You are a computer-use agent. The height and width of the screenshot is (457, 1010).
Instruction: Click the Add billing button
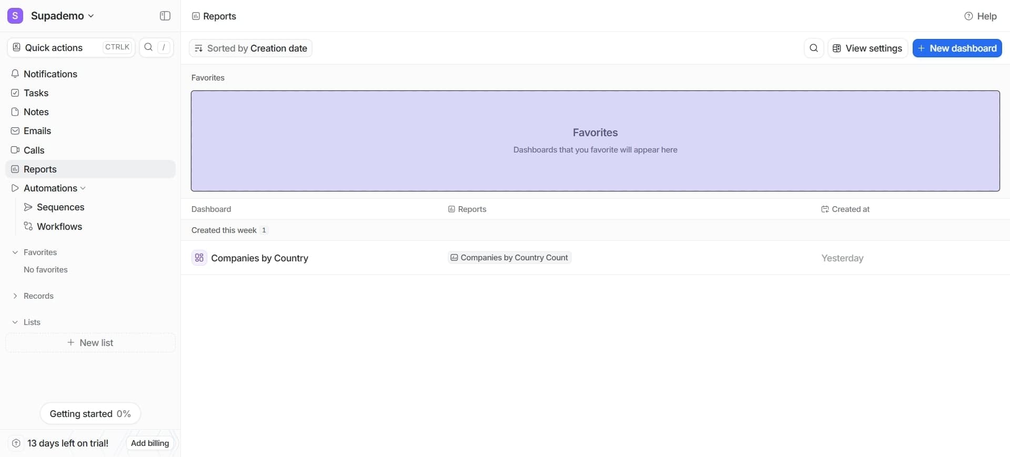149,443
